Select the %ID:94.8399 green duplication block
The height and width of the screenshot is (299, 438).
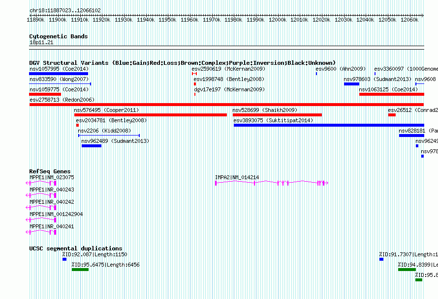coord(407,270)
